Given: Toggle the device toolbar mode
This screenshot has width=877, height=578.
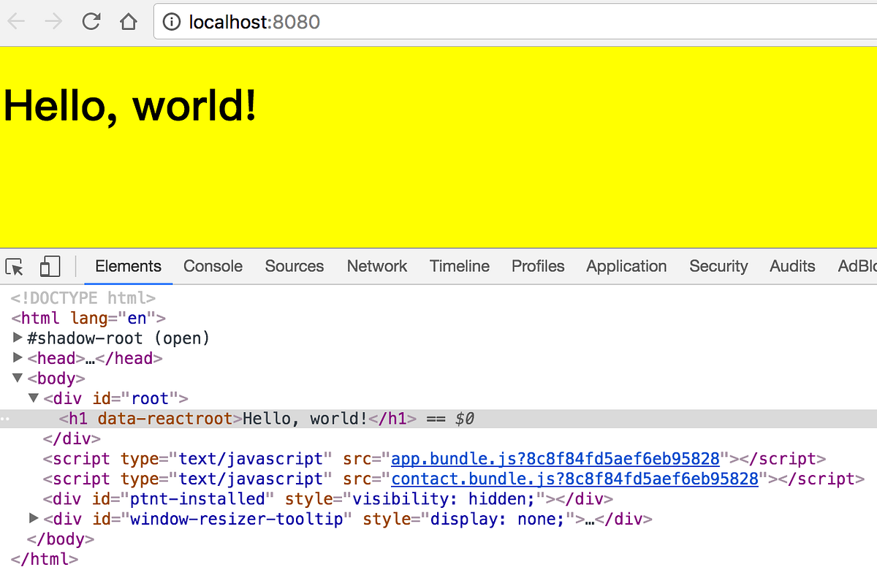Looking at the screenshot, I should tap(49, 267).
